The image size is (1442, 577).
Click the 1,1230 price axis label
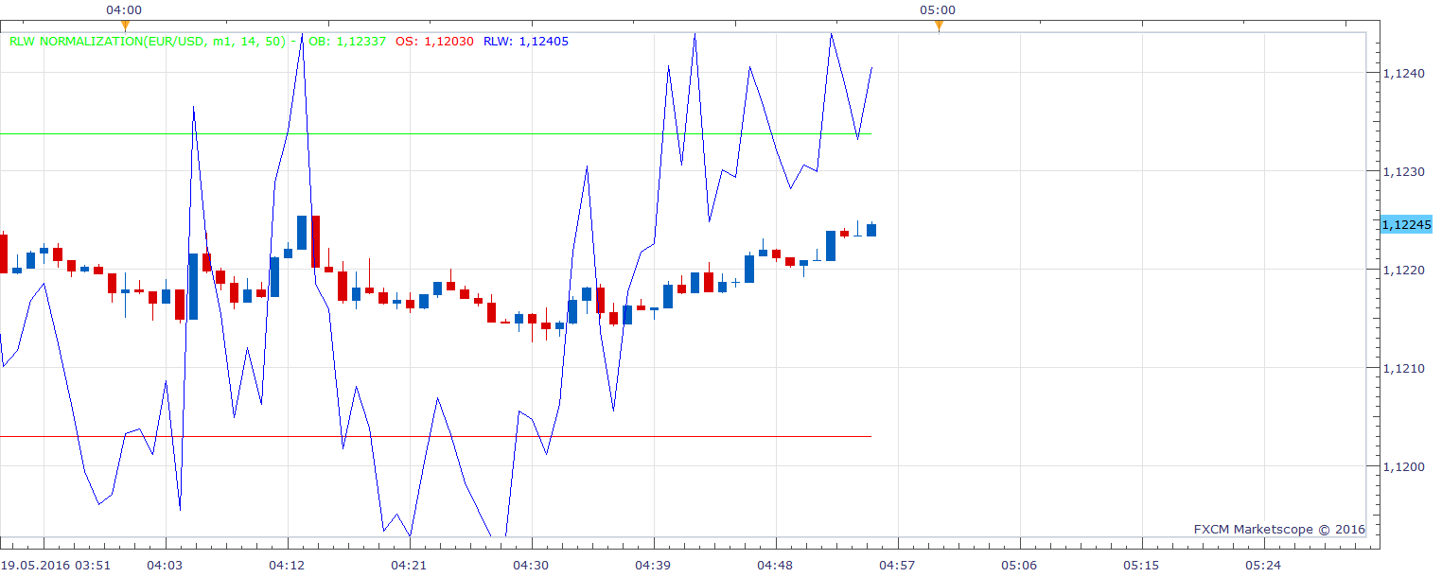[x=1403, y=171]
